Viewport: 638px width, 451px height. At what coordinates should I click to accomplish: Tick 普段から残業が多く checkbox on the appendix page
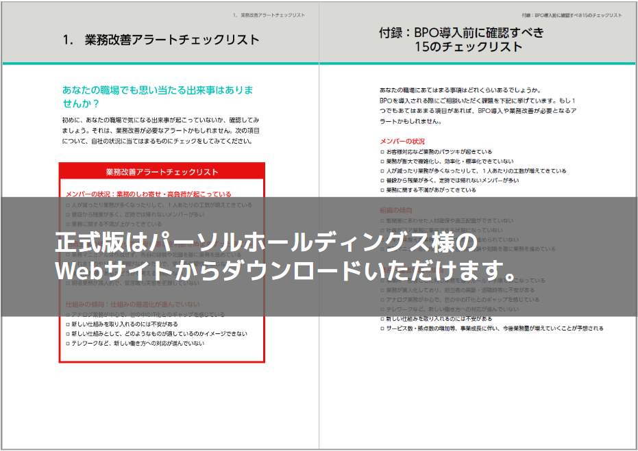tap(382, 181)
